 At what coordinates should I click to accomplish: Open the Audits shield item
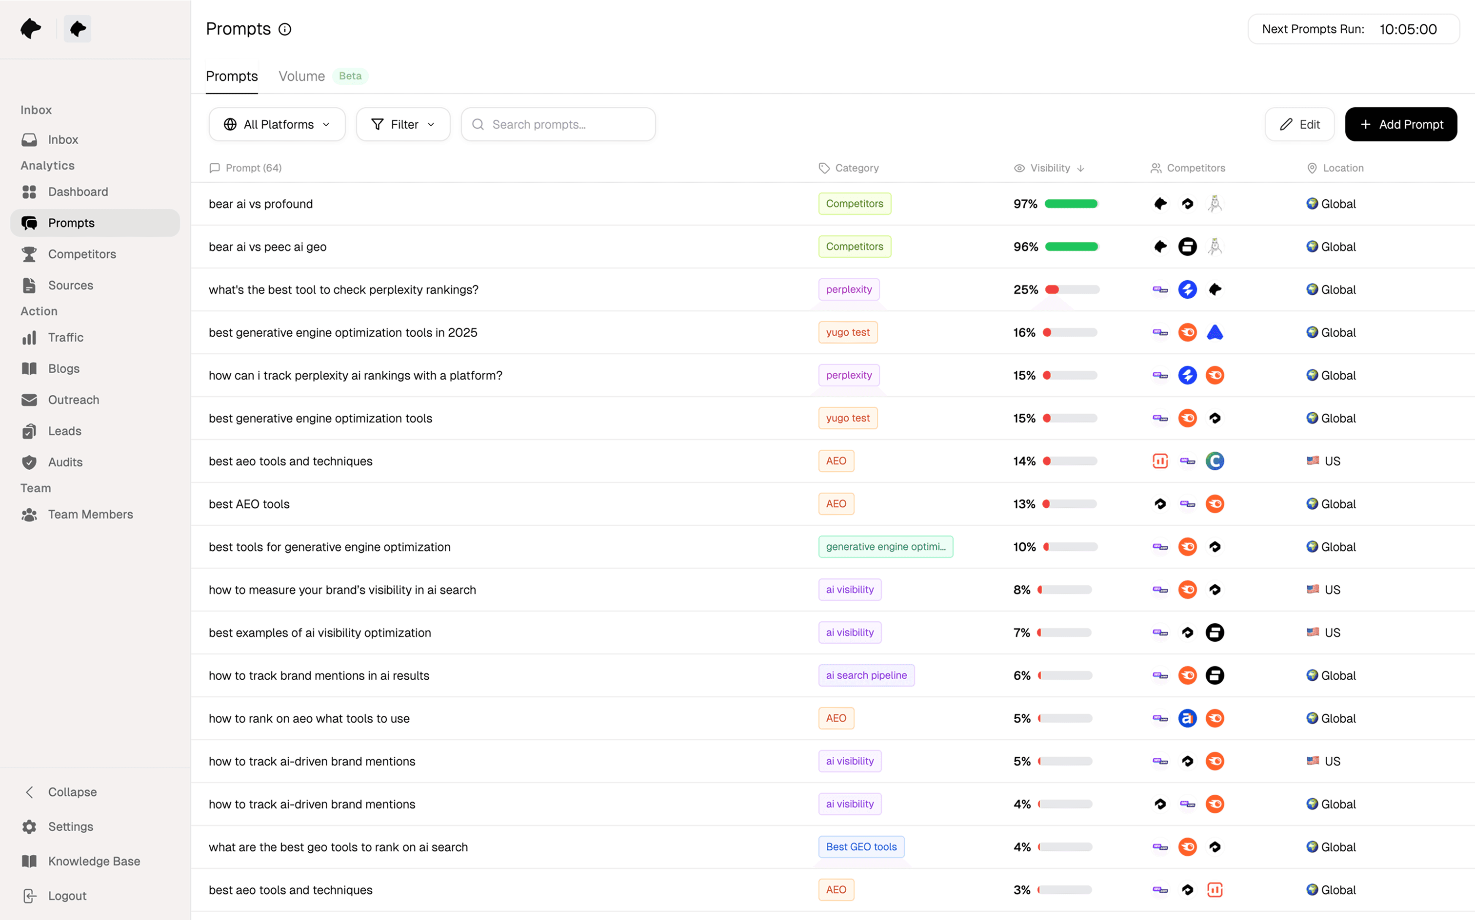(64, 462)
